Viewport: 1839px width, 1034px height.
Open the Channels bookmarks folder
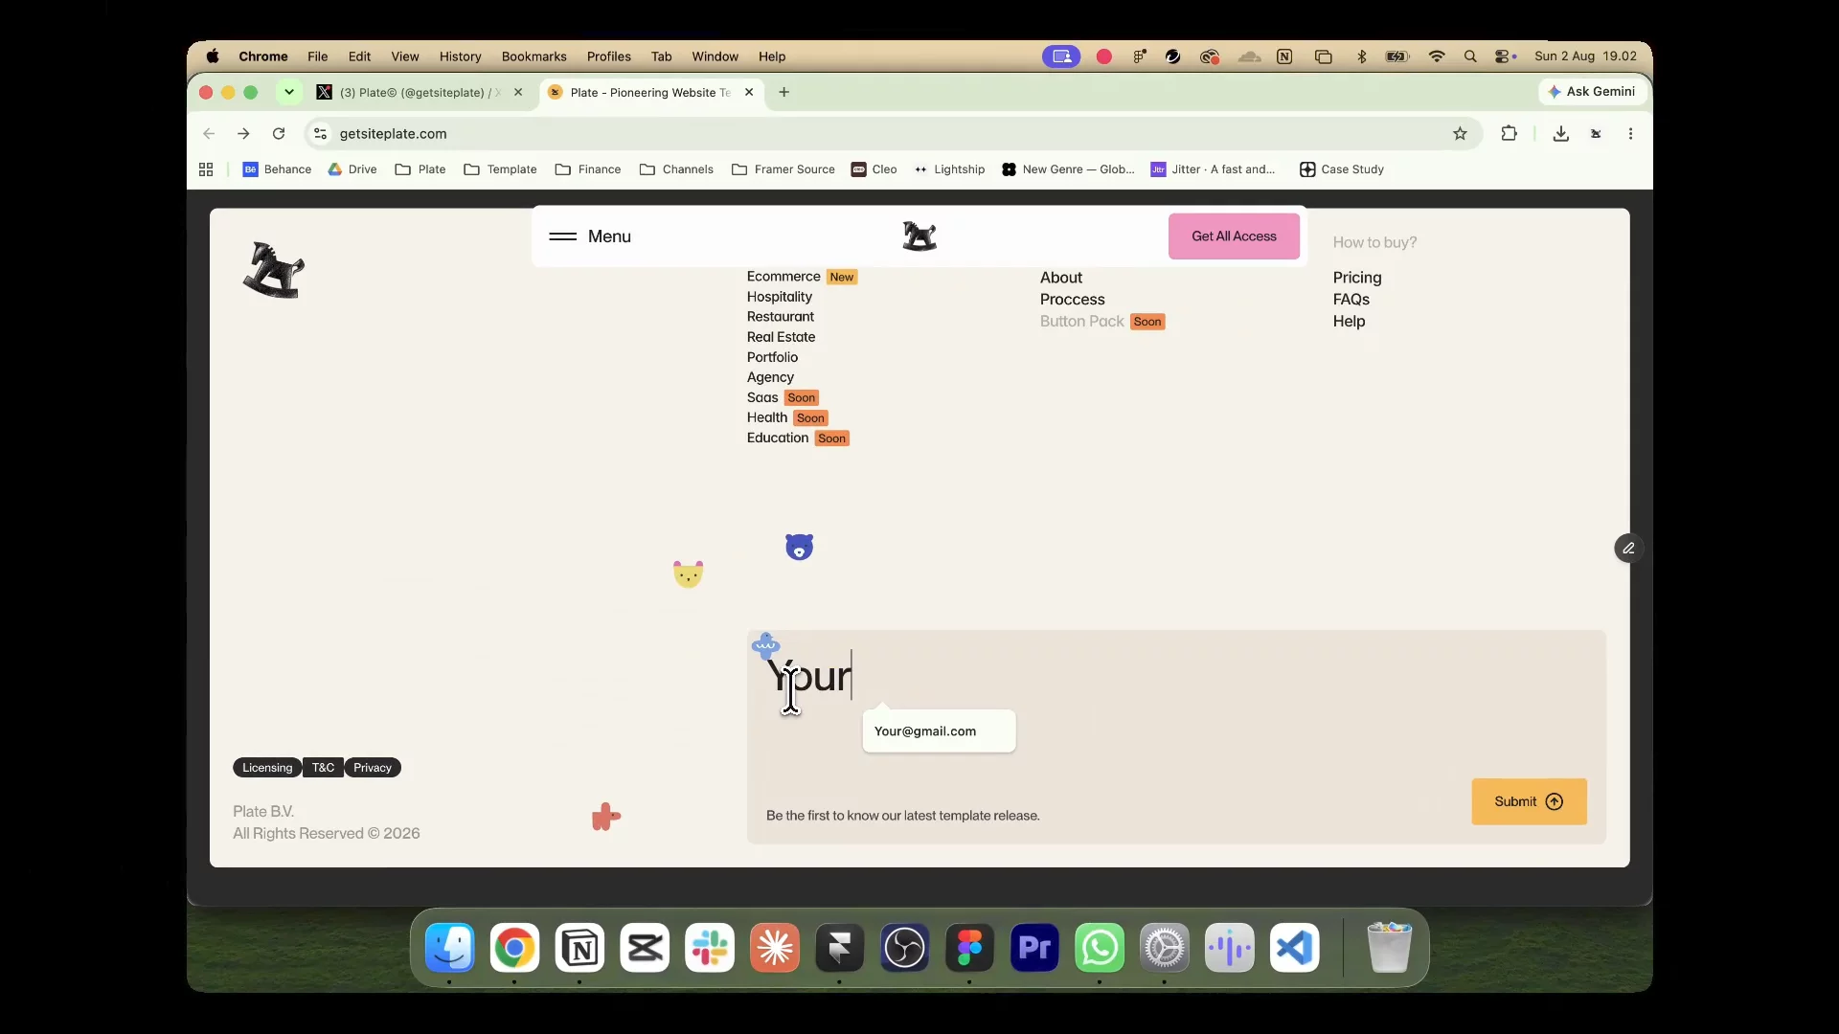[x=676, y=169]
